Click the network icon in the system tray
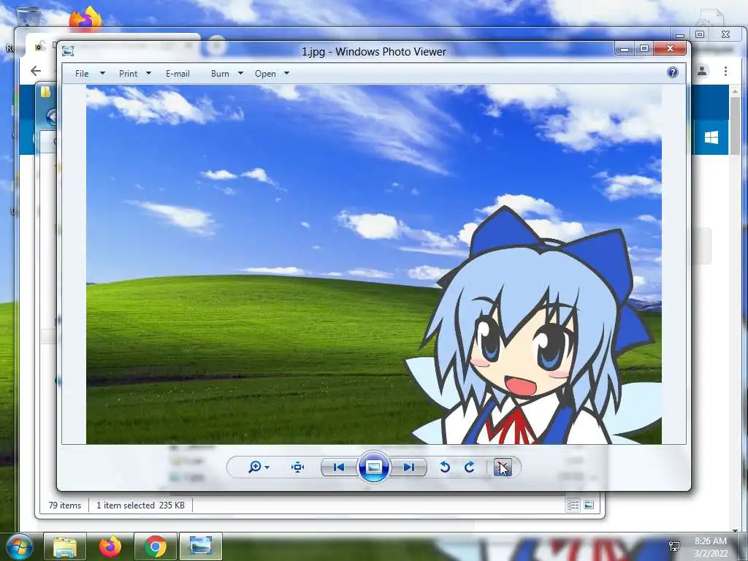748x561 pixels. (x=674, y=546)
